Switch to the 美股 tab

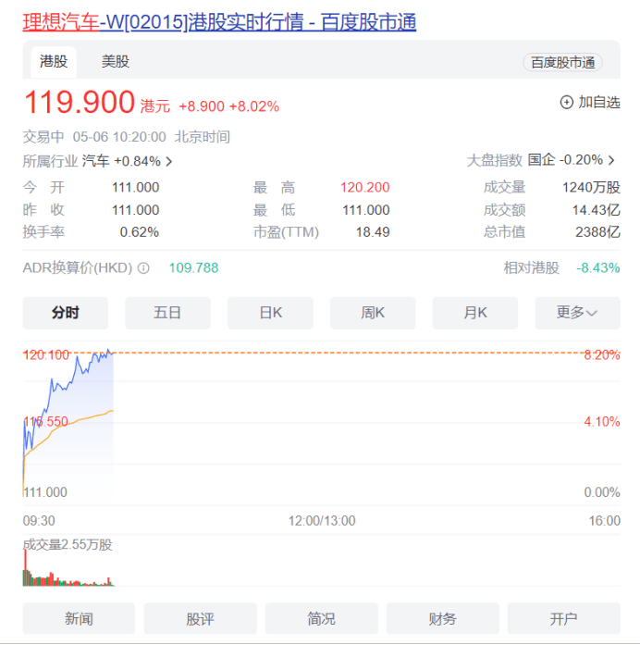pos(116,62)
